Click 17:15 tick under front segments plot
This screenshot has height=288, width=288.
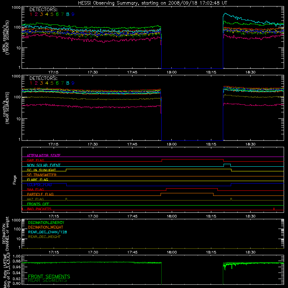pyautogui.click(x=53, y=72)
